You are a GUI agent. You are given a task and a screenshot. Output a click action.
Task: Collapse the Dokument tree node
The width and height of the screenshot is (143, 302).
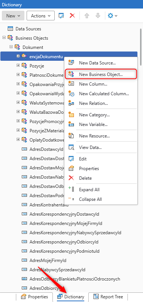pos(11,47)
